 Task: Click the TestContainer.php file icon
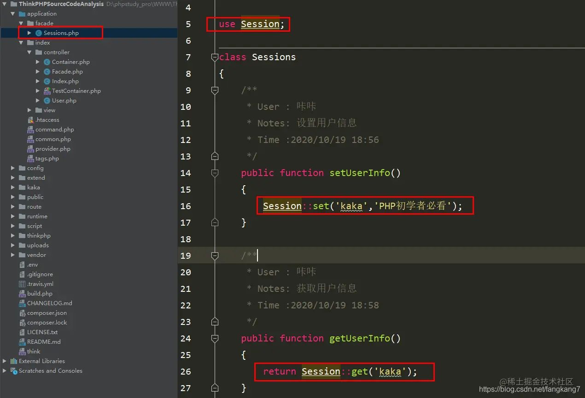(x=47, y=91)
